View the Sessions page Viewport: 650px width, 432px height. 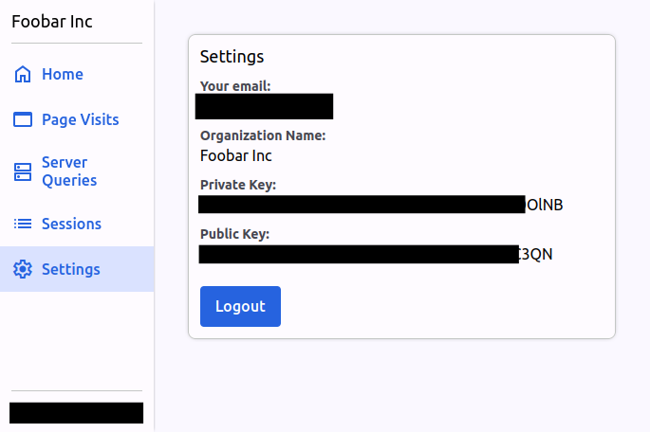(x=77, y=224)
